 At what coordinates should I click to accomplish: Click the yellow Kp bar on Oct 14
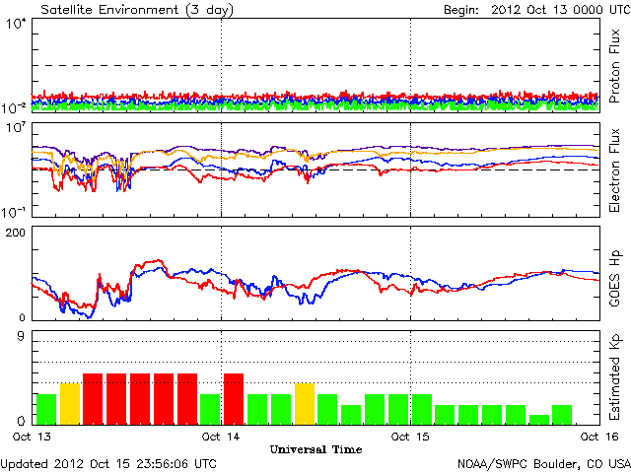coord(305,404)
